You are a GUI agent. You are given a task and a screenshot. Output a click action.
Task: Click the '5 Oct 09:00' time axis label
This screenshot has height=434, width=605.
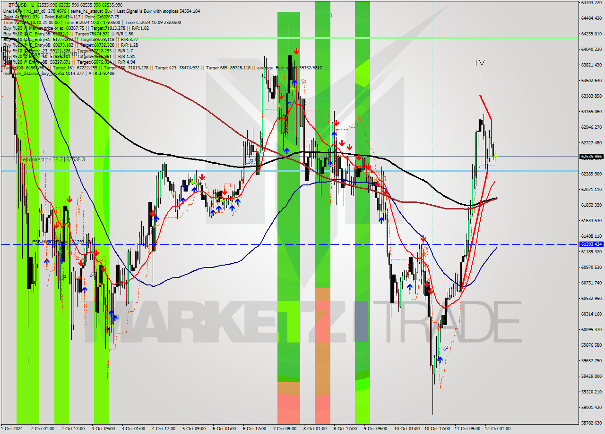click(x=194, y=429)
